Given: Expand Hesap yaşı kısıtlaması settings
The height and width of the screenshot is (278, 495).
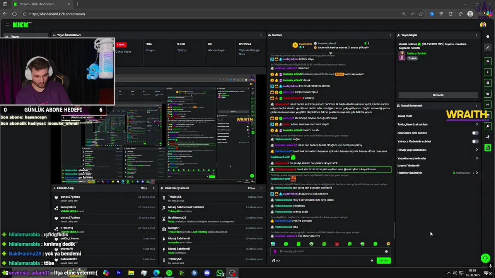Looking at the screenshot, I should [x=477, y=150].
